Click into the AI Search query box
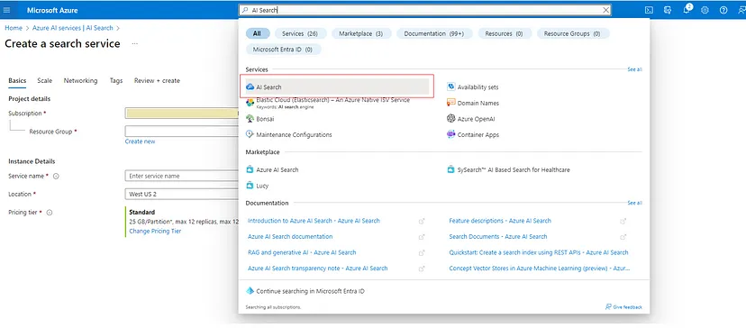 point(425,10)
